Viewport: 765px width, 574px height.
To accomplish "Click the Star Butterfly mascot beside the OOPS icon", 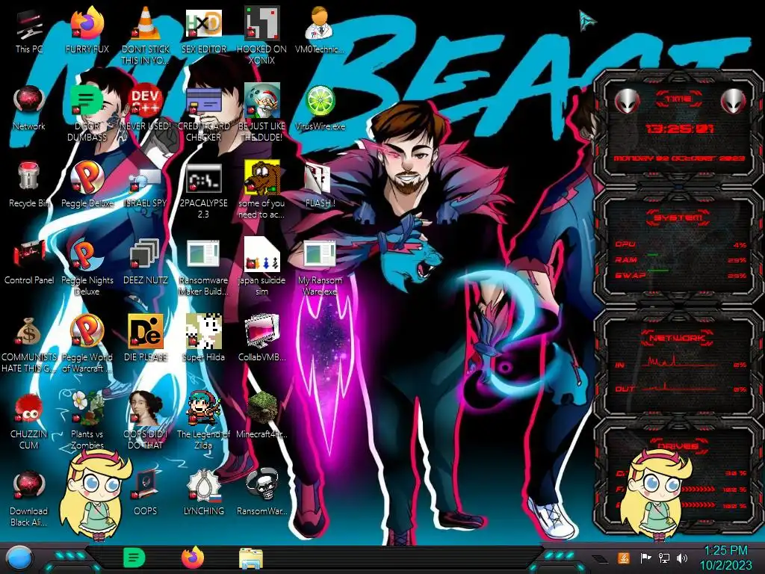I will 95,494.
